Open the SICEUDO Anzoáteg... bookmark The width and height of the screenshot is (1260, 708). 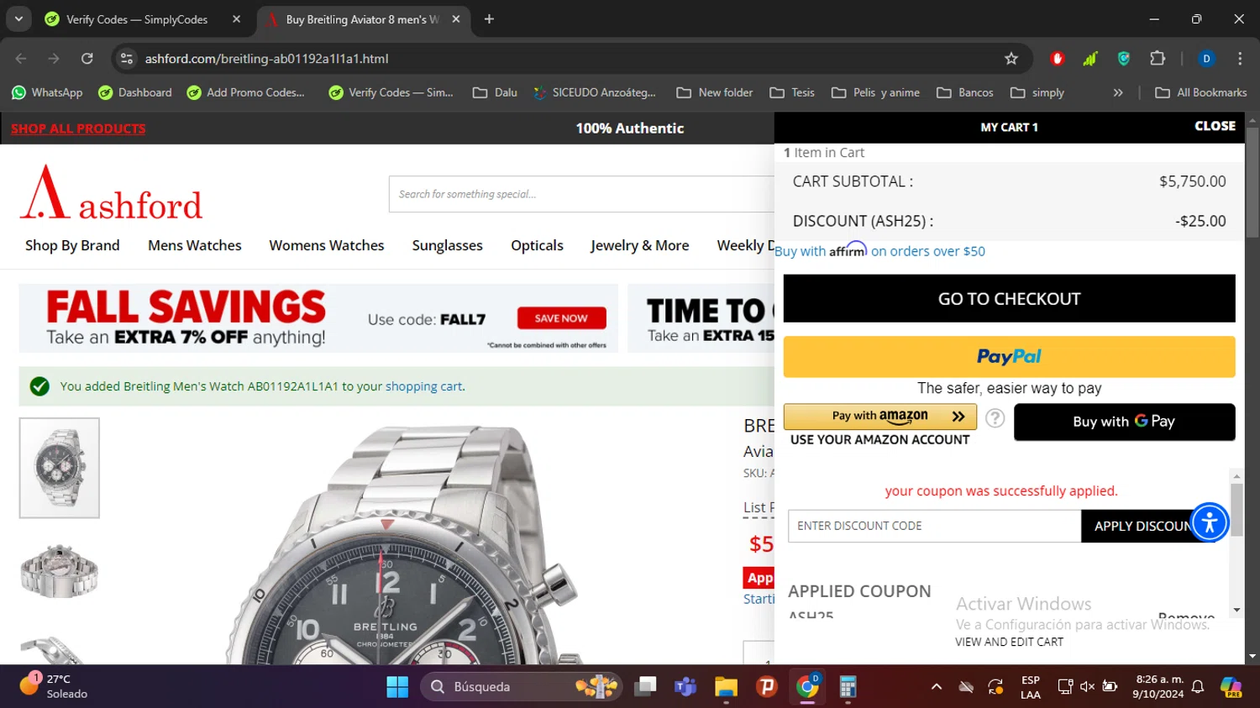point(595,92)
